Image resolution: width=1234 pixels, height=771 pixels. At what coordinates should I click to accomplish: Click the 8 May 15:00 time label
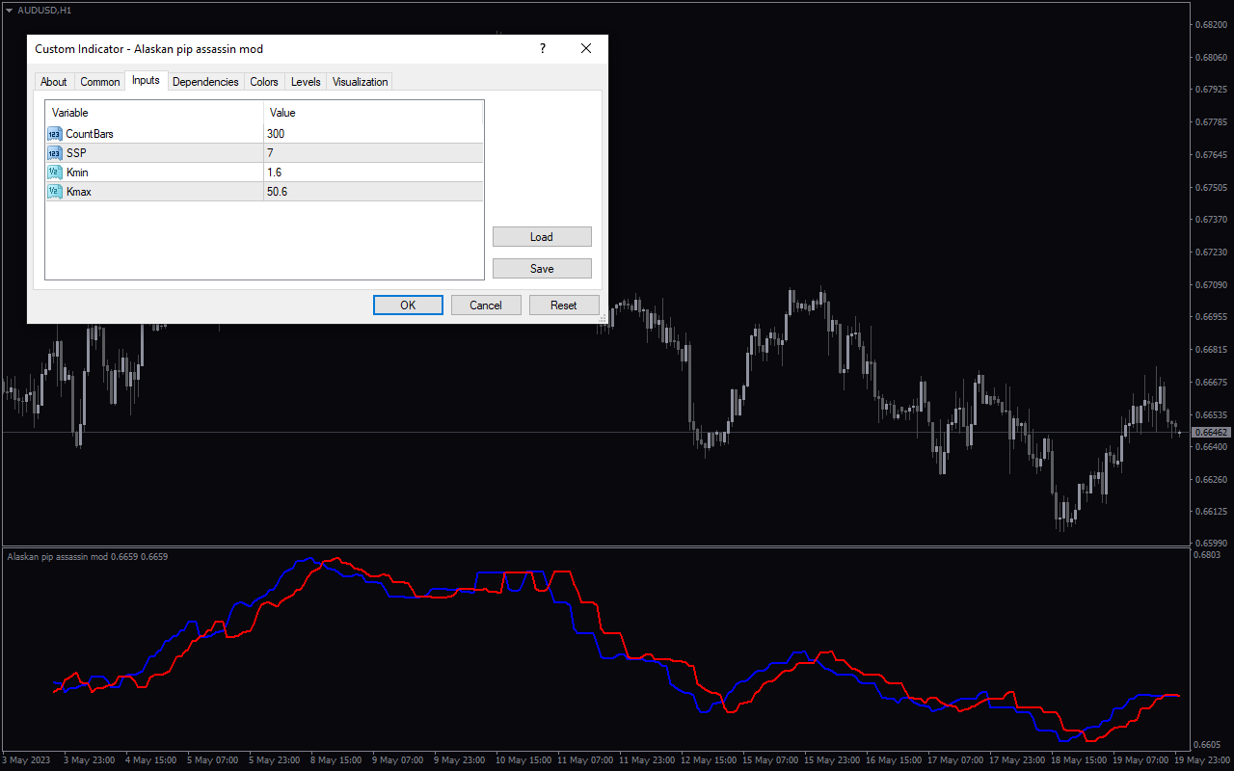click(x=336, y=760)
